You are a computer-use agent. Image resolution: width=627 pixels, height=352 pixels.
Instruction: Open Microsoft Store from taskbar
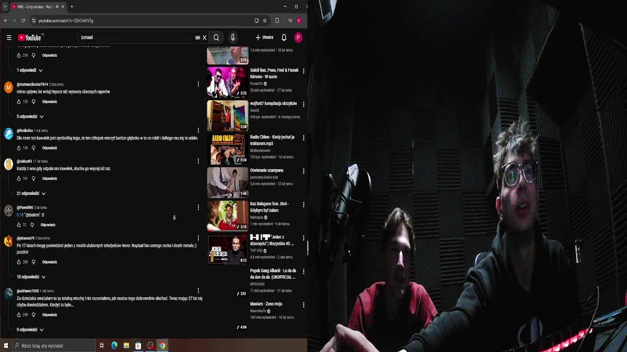tap(138, 346)
